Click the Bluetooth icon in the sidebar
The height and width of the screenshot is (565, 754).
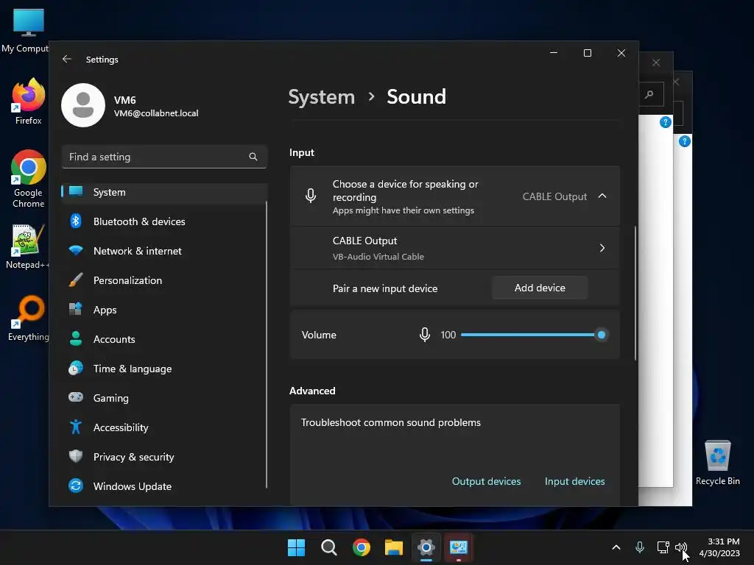(76, 221)
